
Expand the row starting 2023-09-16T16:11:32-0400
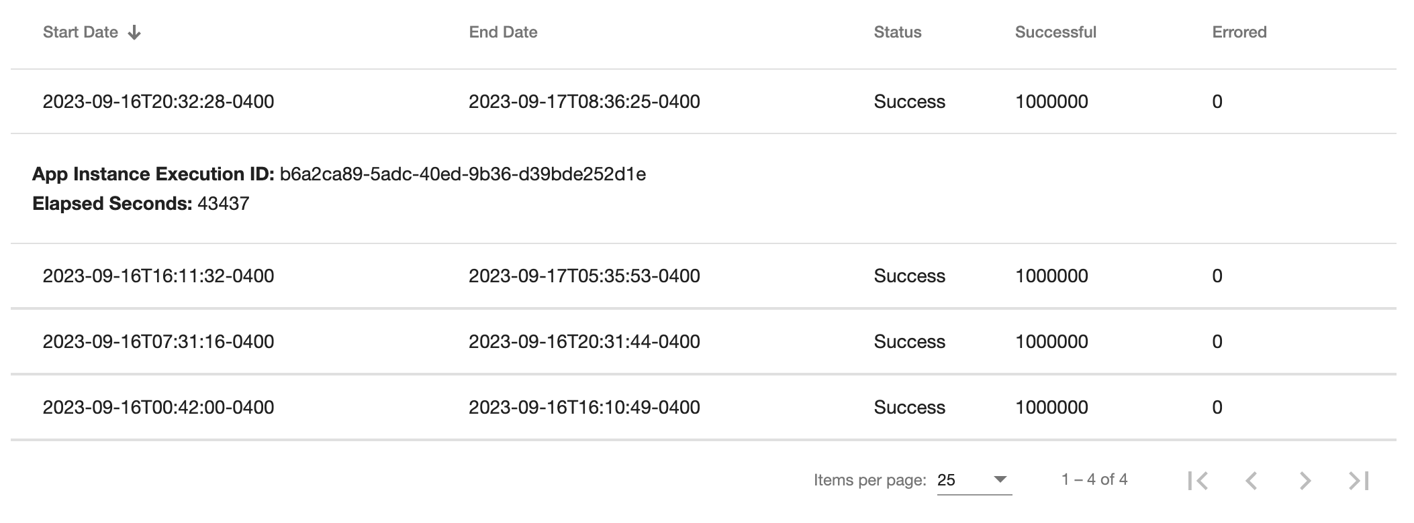(x=158, y=276)
